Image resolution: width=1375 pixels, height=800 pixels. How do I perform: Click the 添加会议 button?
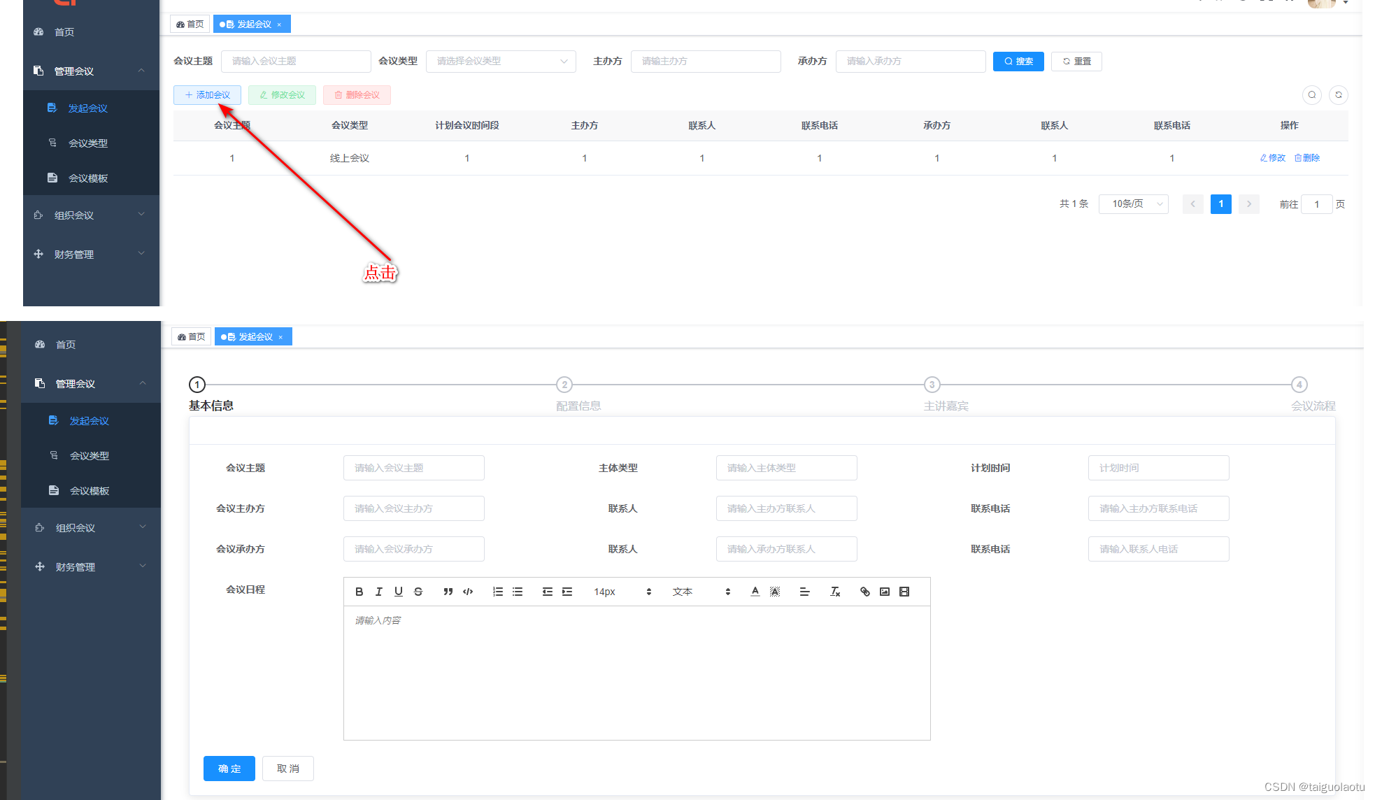pyautogui.click(x=207, y=95)
